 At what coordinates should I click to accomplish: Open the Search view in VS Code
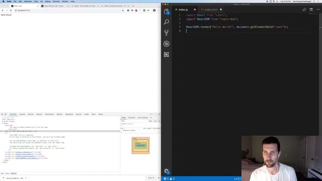click(167, 22)
